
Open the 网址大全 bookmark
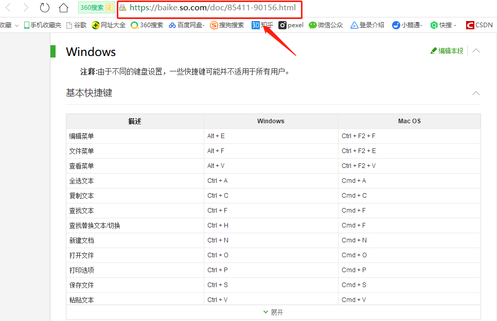tap(109, 25)
